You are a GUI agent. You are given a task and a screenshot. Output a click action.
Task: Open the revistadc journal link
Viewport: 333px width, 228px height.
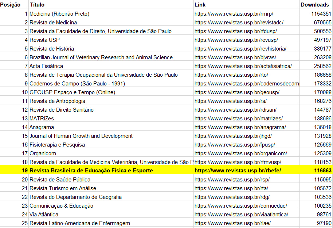pos(239,23)
